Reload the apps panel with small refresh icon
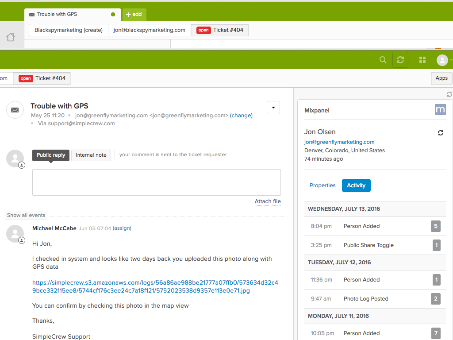This screenshot has height=340, width=453. [449, 94]
